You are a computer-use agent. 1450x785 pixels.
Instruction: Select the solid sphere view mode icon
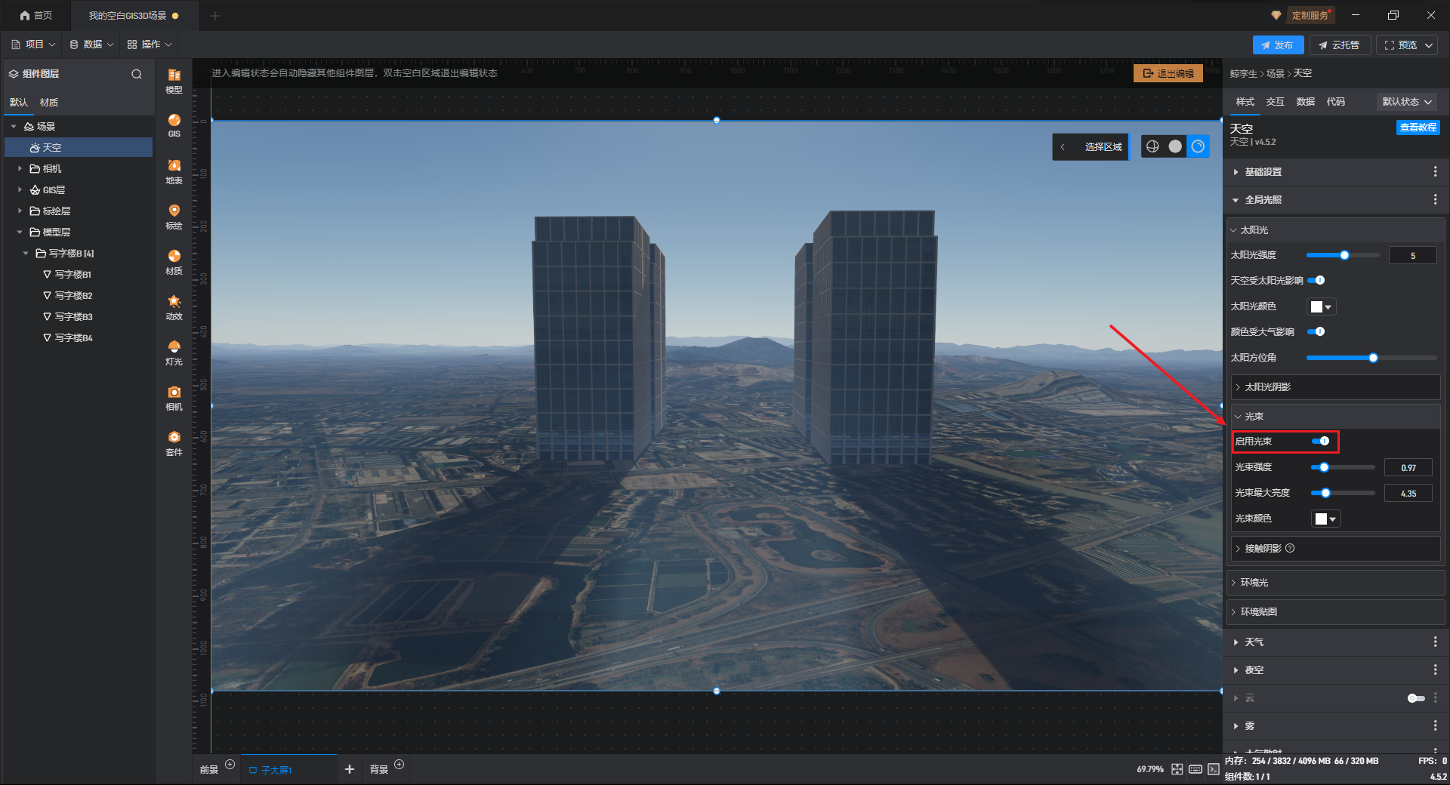[x=1175, y=146]
